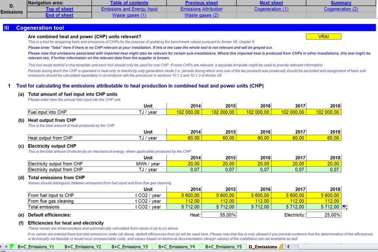This screenshot has width=378, height=252.
Task: Select 2015 From flue gas cleaning cell
Action: click(x=219, y=201)
